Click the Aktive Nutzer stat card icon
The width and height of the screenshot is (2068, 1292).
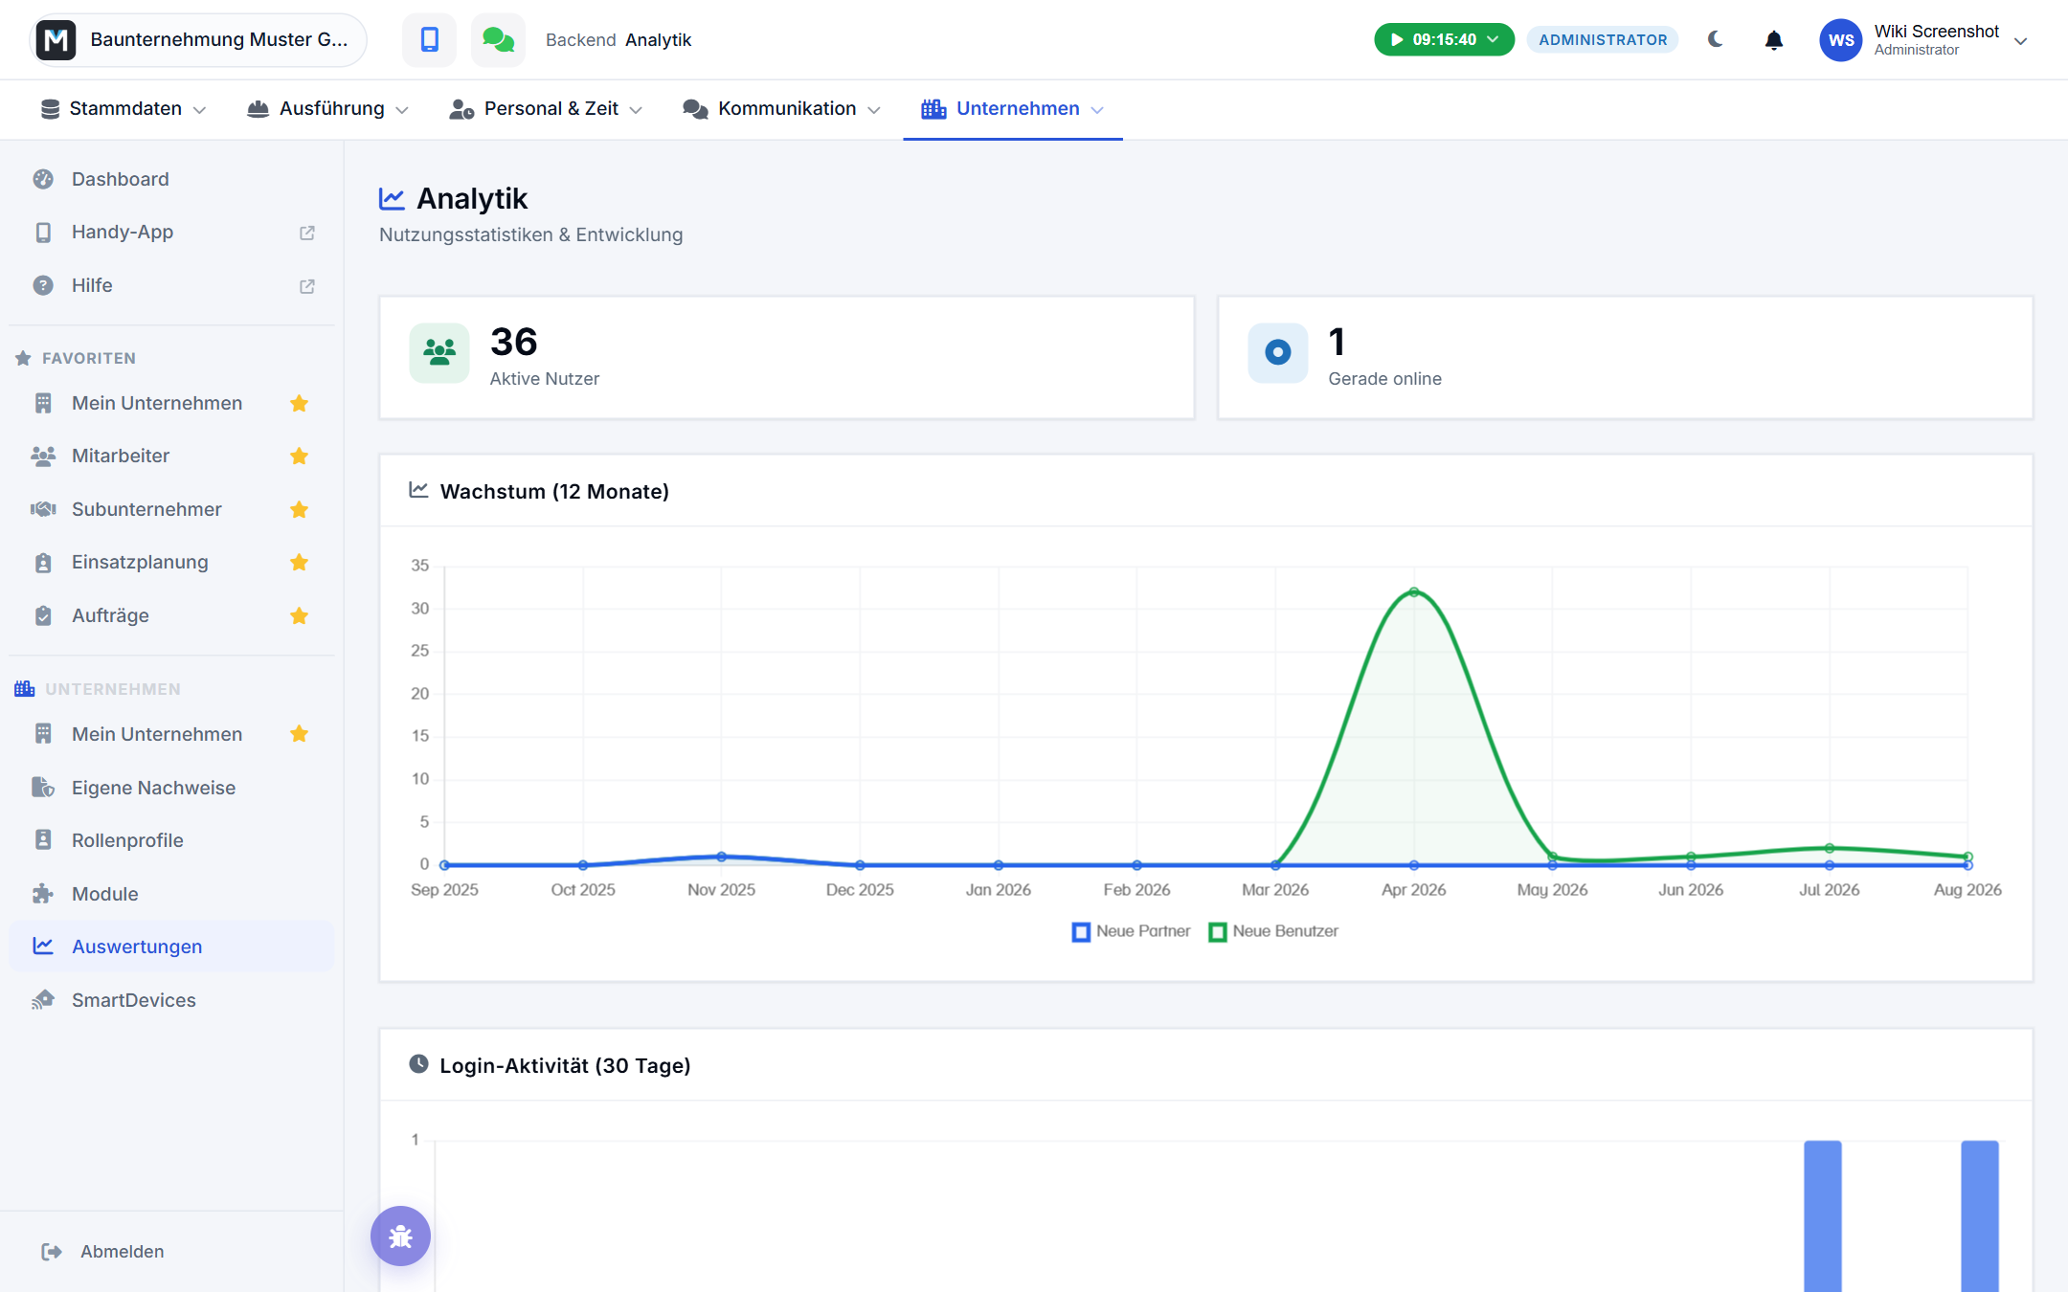click(x=439, y=352)
